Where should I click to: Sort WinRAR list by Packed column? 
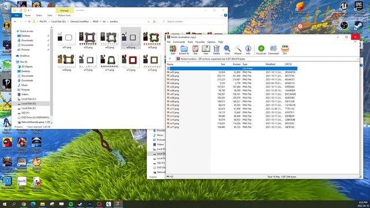236,64
